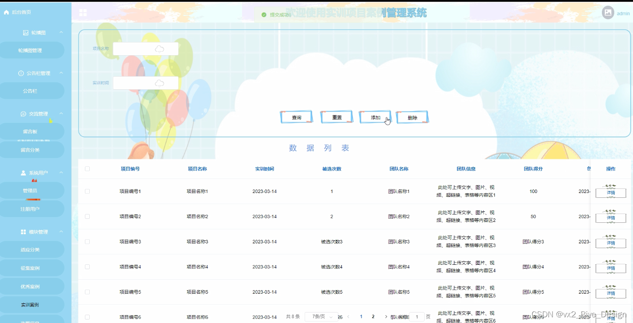Check the row for 项目编号5
This screenshot has height=323, width=633.
87,292
